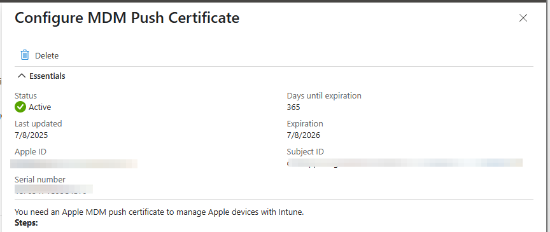The image size is (550, 232).
Task: Click the Configure MDM Push Certificate title
Action: coord(127,18)
